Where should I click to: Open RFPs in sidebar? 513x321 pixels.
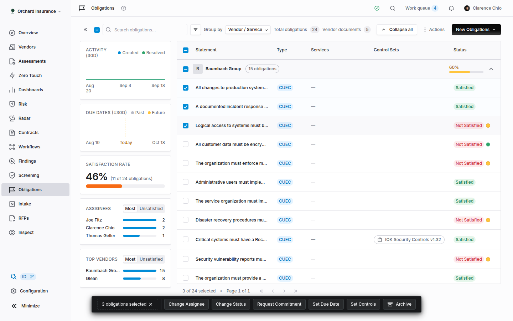point(35,218)
